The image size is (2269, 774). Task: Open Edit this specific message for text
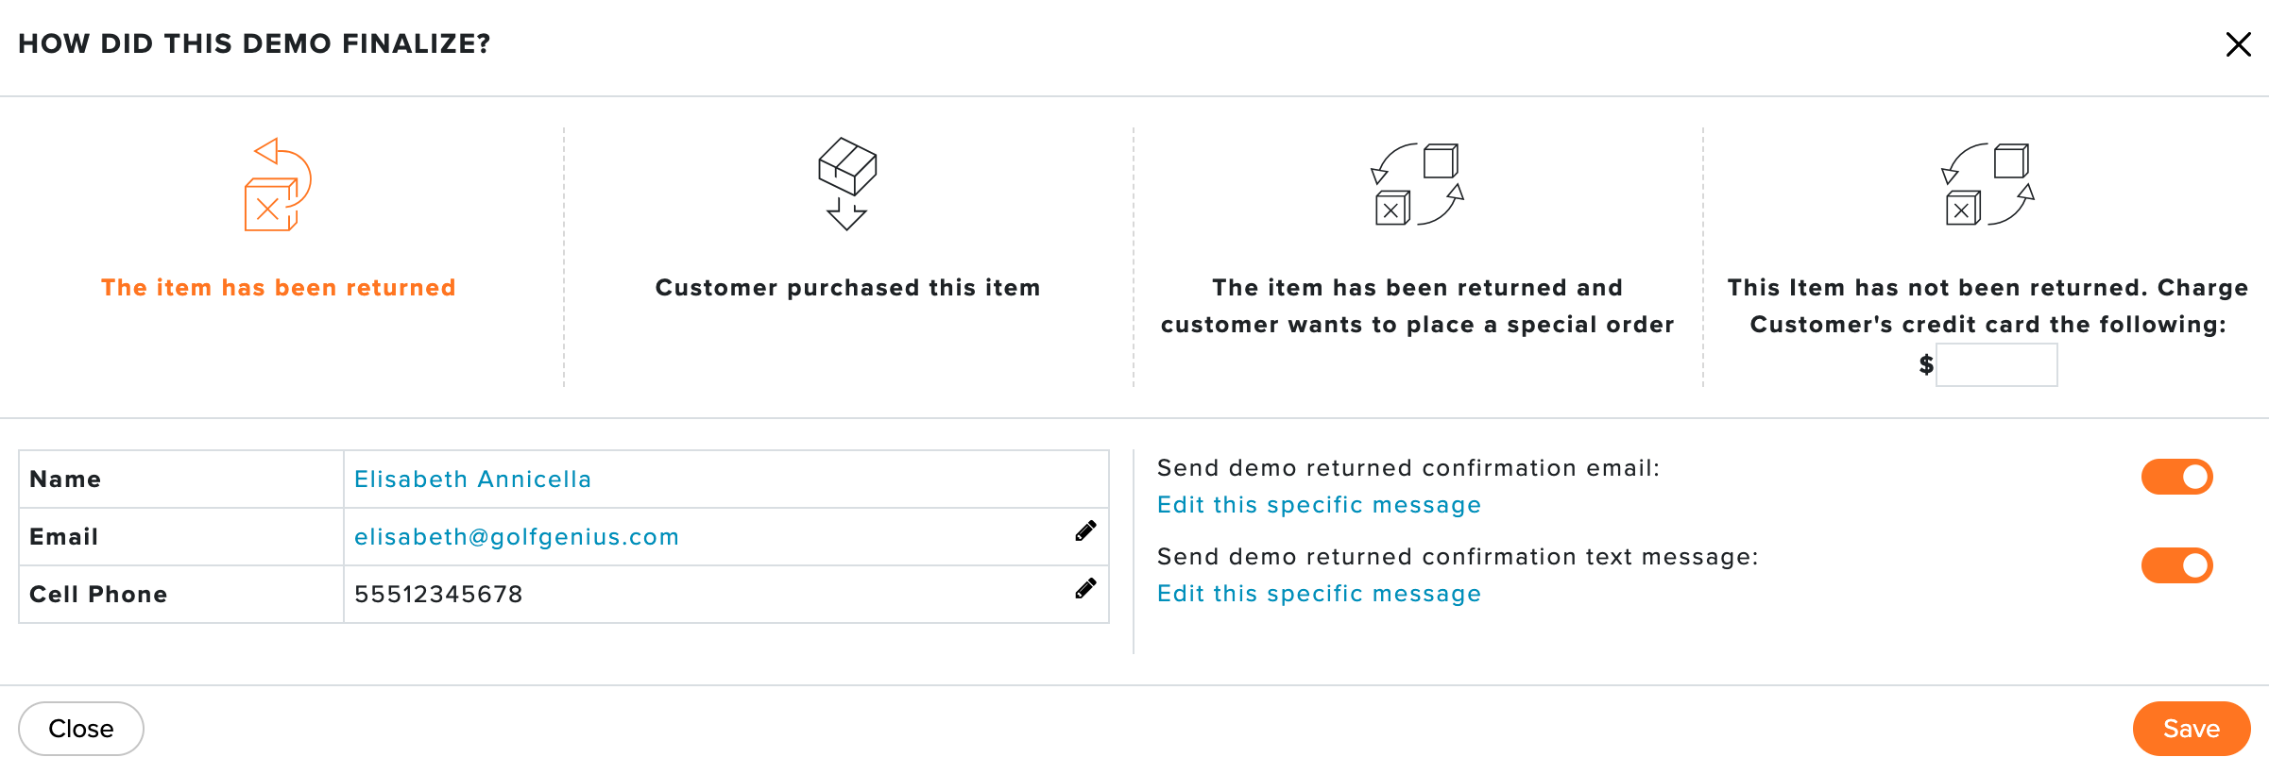tap(1319, 594)
